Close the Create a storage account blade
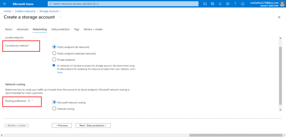The width and height of the screenshot is (286, 137). coord(279,17)
